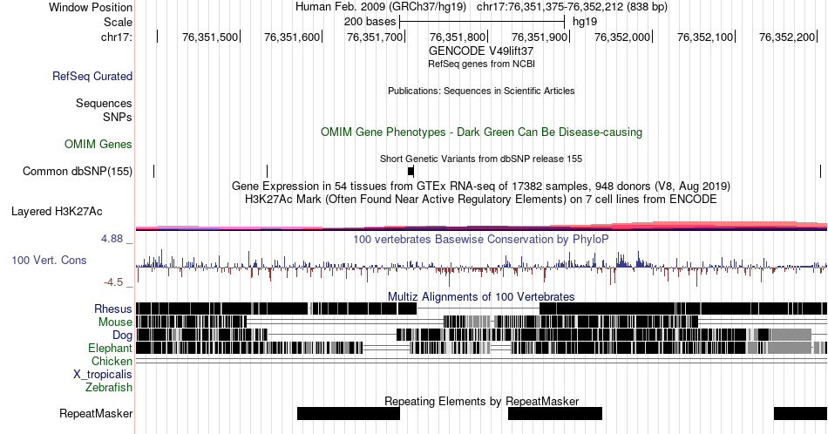Image resolution: width=828 pixels, height=434 pixels.
Task: Click the Dog alignment row label
Action: (x=123, y=335)
